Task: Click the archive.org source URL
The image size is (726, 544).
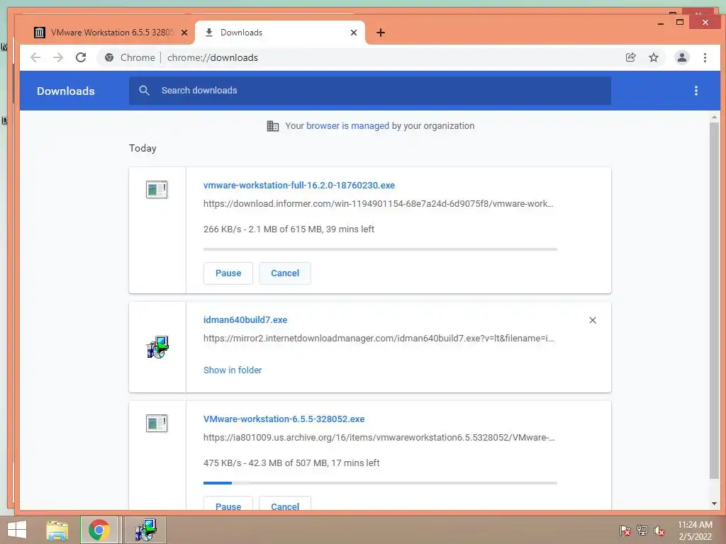Action: coord(379,437)
